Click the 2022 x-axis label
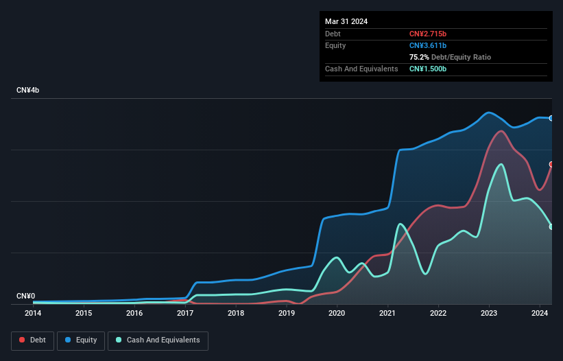 pyautogui.click(x=438, y=313)
